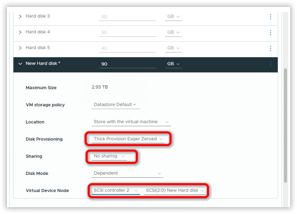Expand the Hard disk 5 row

pos(20,48)
